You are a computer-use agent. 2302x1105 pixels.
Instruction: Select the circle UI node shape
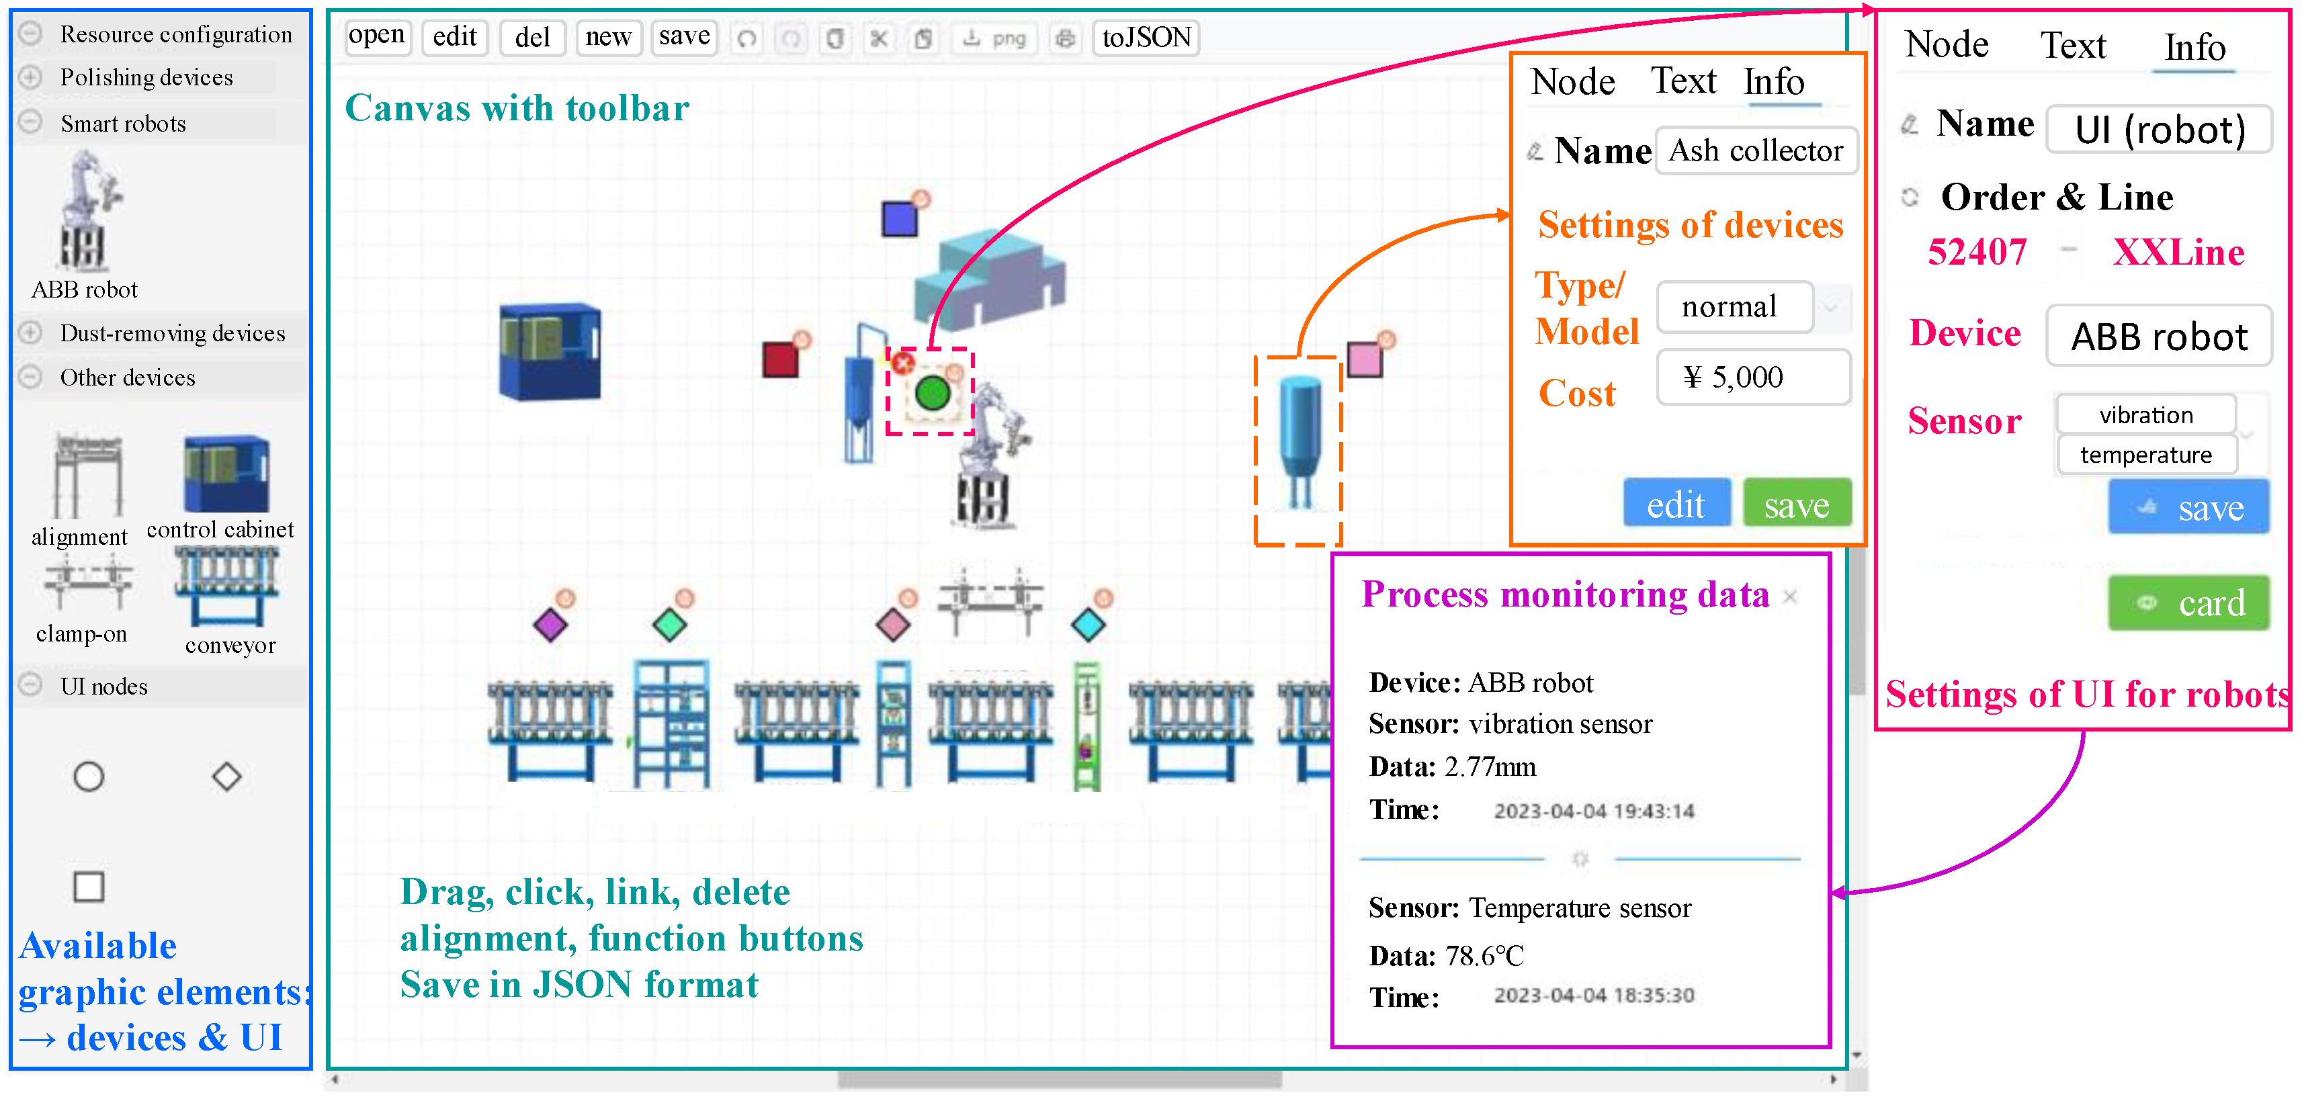point(89,777)
